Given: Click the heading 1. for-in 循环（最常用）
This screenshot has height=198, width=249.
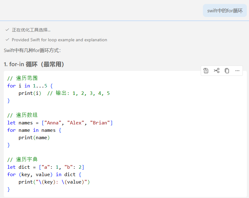Looking at the screenshot, I should [x=34, y=64].
